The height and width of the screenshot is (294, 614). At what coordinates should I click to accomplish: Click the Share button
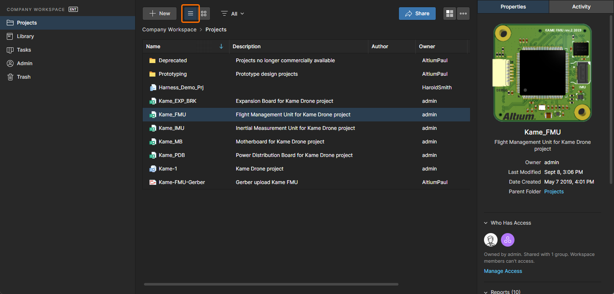click(417, 14)
